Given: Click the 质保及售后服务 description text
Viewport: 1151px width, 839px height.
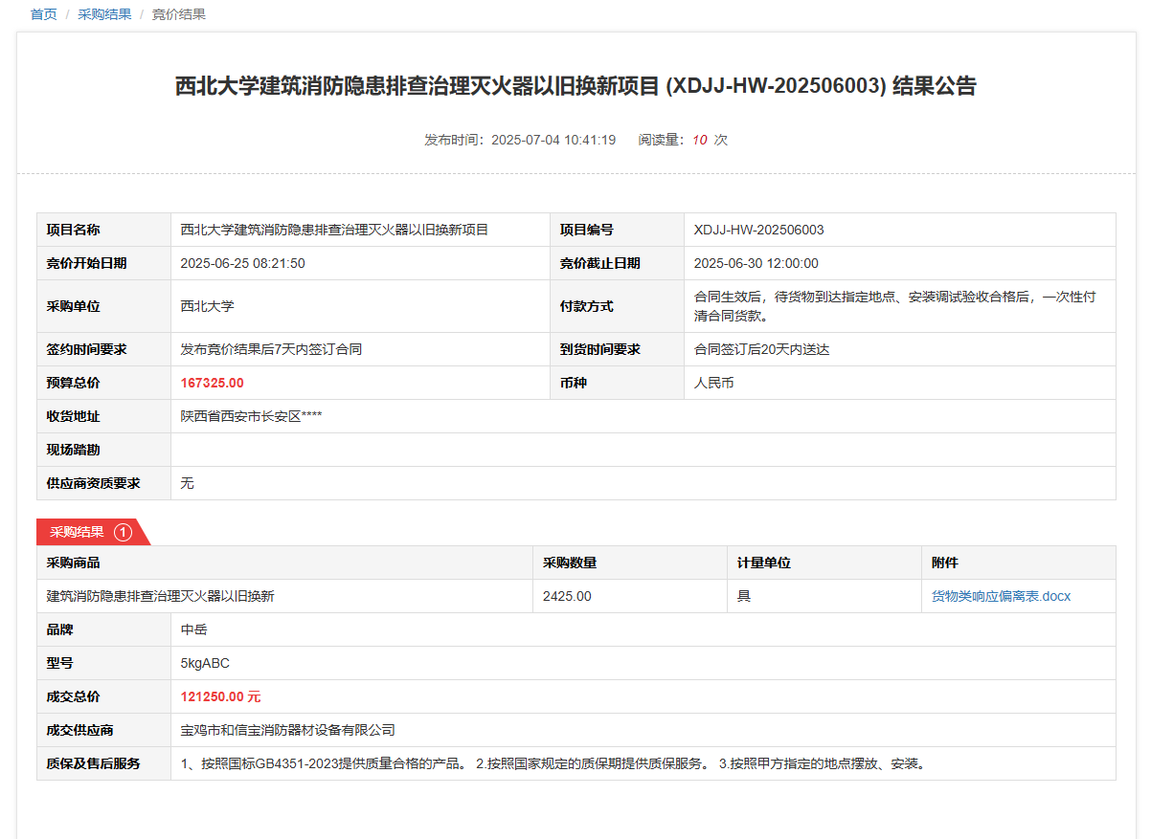Looking at the screenshot, I should [x=553, y=763].
